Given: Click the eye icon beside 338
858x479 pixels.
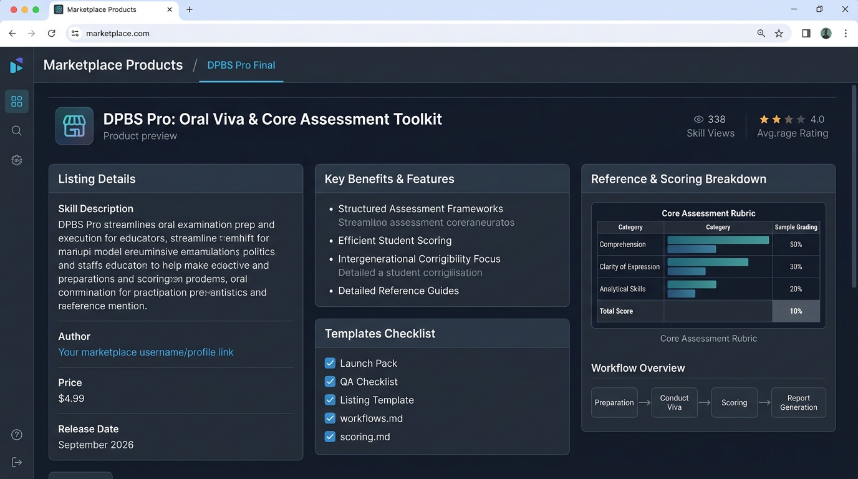Looking at the screenshot, I should coord(698,119).
